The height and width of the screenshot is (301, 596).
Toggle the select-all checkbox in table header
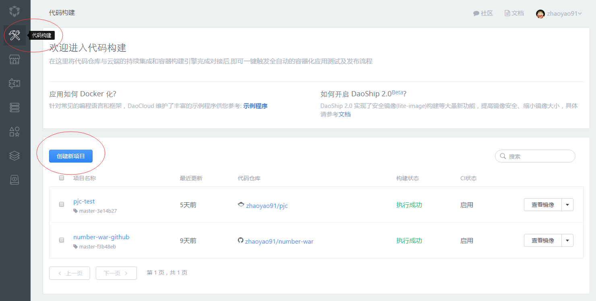point(62,178)
